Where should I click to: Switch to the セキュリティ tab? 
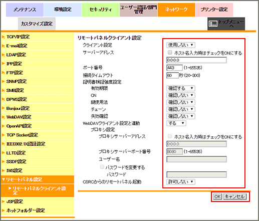[x=101, y=10]
